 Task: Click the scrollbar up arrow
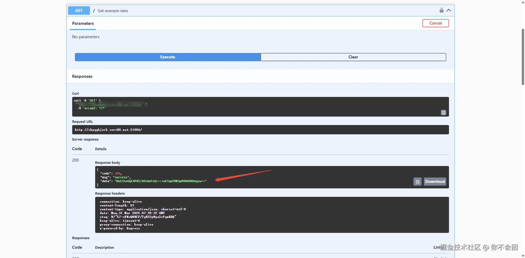[523, 2]
